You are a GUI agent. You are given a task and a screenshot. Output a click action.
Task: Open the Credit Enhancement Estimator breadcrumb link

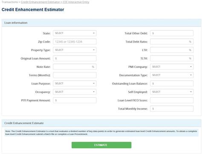point(40,2)
